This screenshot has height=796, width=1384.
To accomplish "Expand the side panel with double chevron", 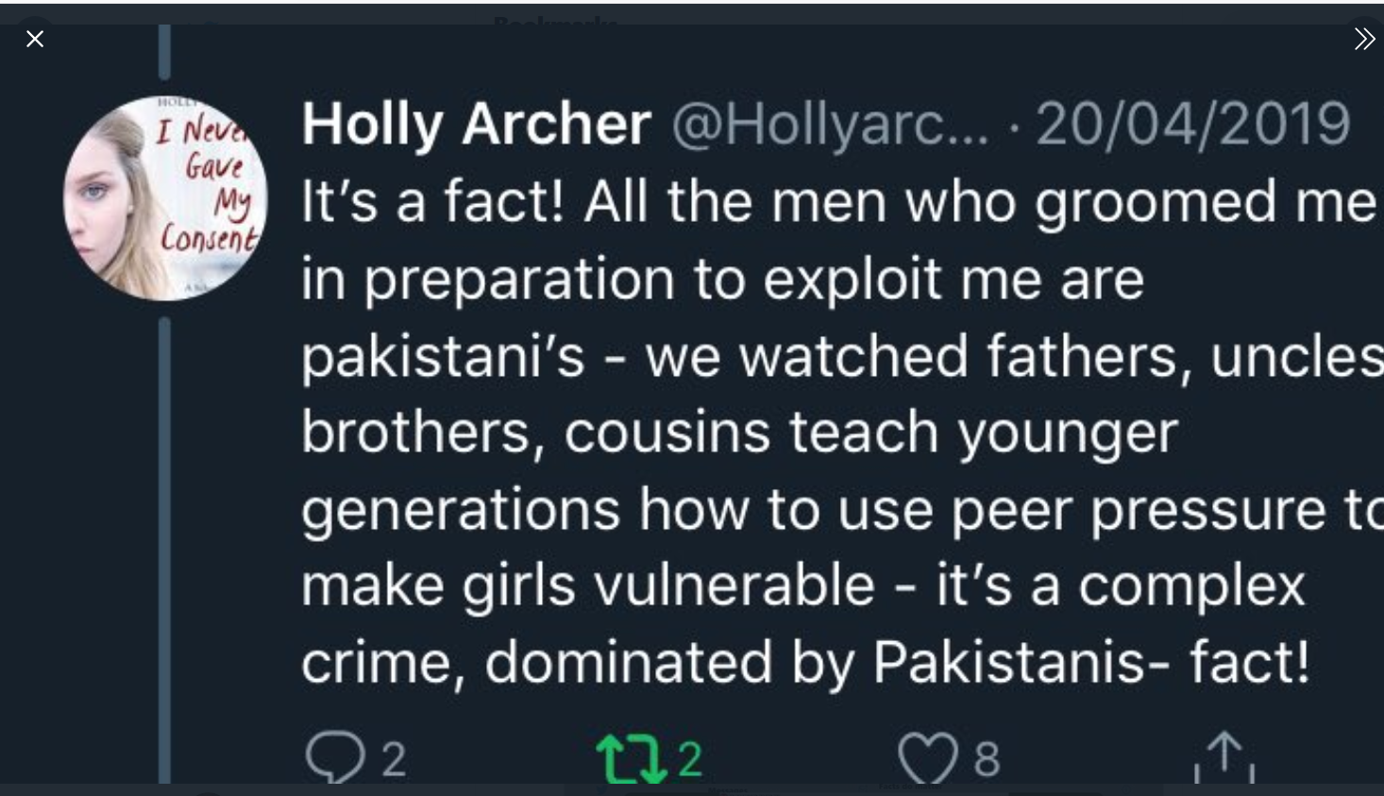I will point(1363,39).
